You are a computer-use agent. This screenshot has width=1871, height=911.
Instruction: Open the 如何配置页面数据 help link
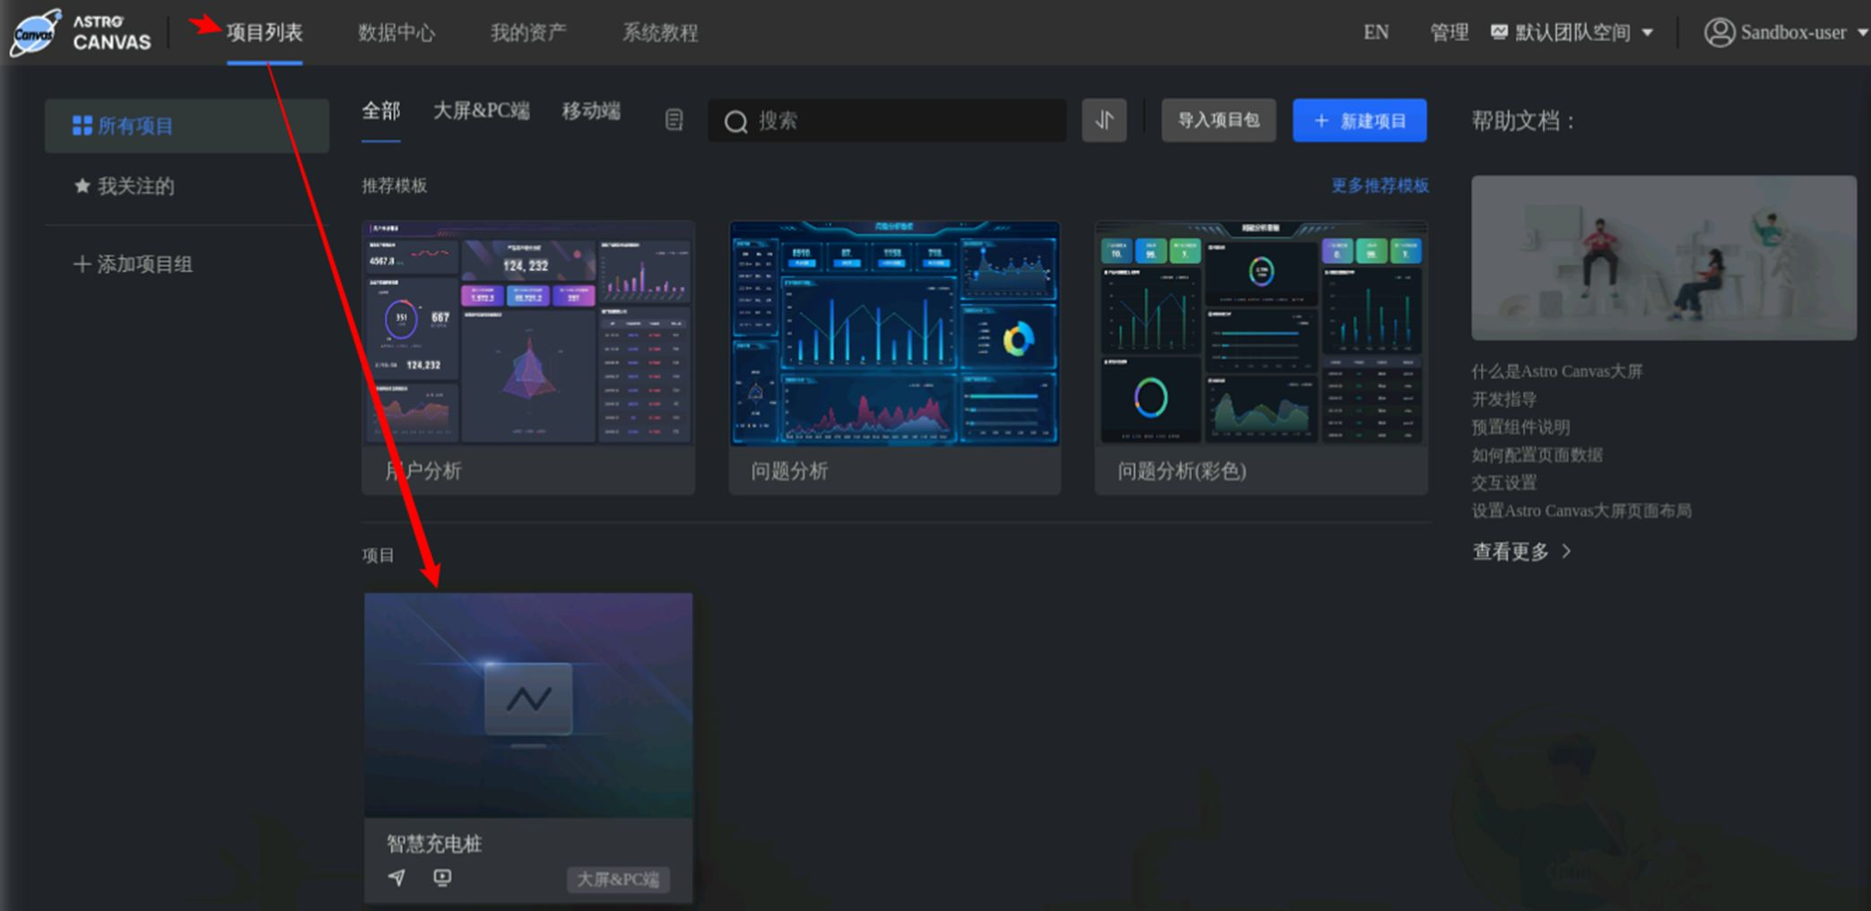click(x=1537, y=455)
